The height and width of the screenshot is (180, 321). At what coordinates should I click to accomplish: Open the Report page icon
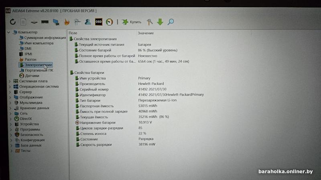(x=23, y=22)
